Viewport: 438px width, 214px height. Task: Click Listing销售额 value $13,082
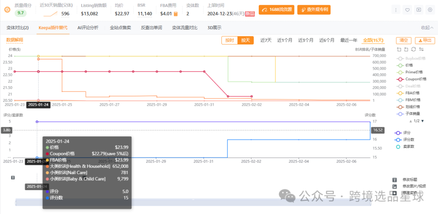click(89, 13)
